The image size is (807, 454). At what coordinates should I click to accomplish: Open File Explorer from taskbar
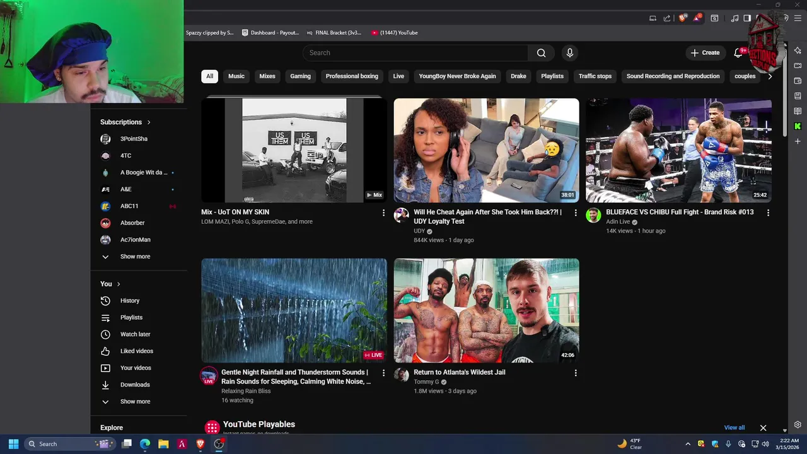click(163, 444)
